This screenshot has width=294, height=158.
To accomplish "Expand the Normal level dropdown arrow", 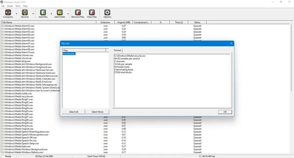I will tap(33, 14).
